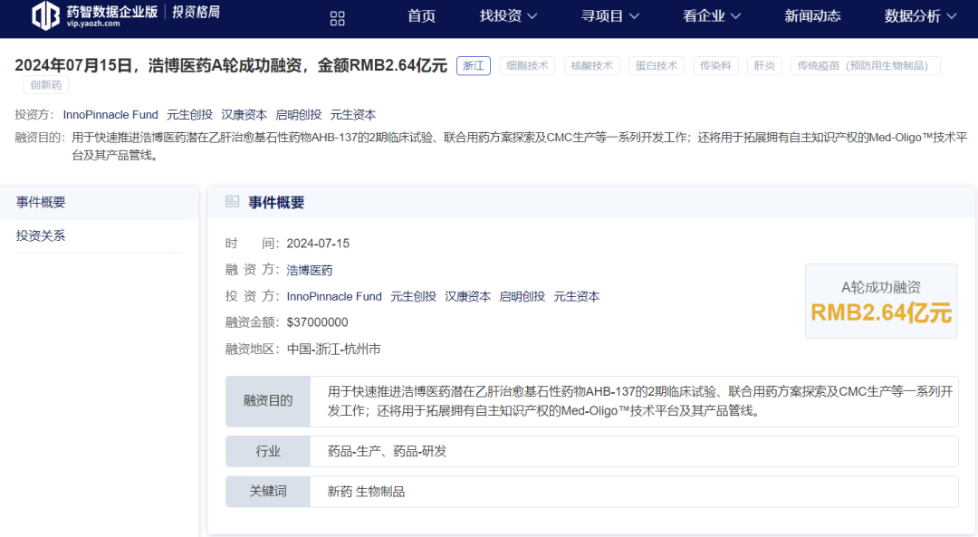Open 元生资本 in the header investor list

pos(353,115)
